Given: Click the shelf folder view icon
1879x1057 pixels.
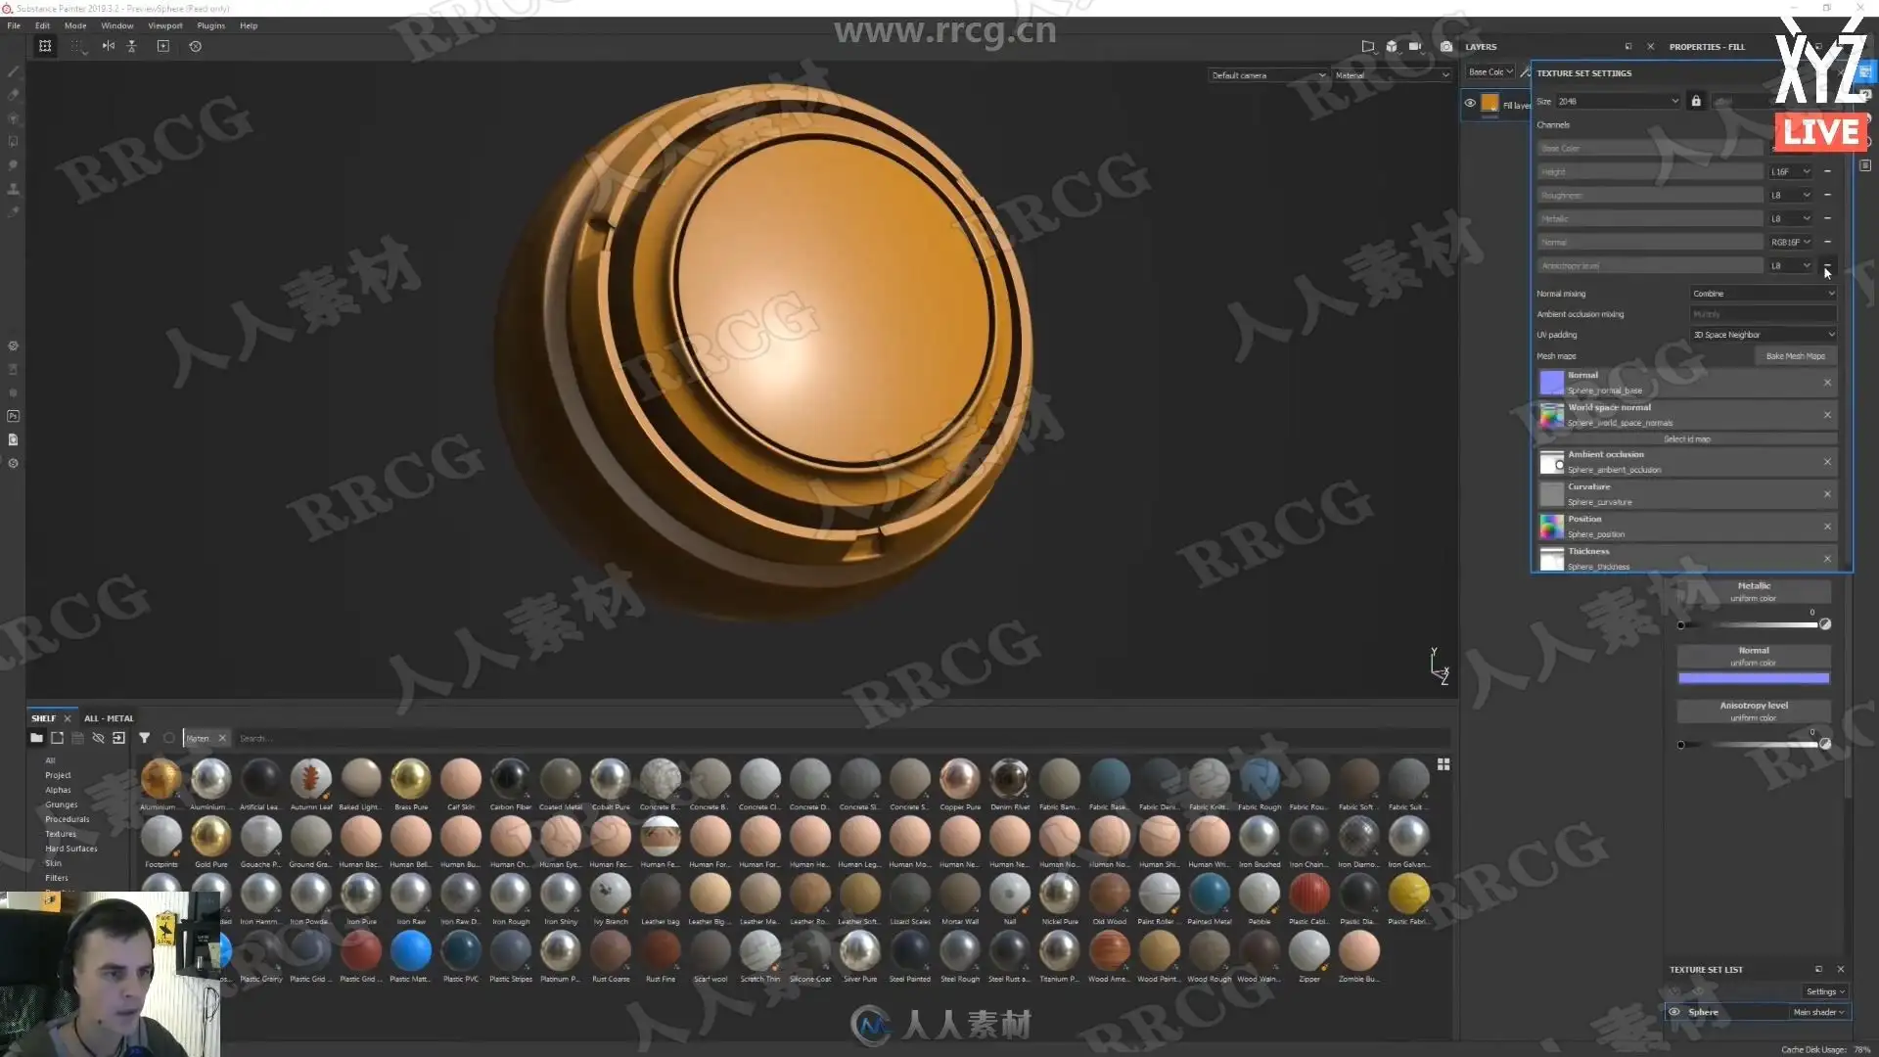Looking at the screenshot, I should coord(36,738).
